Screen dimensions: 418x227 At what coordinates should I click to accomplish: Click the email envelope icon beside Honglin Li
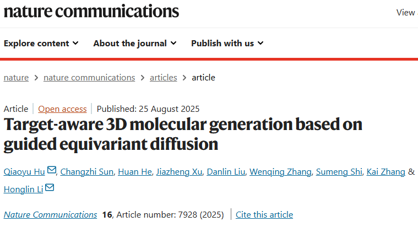(50, 187)
